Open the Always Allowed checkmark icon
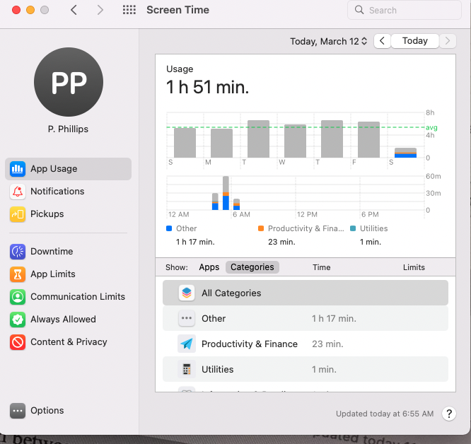 18,320
